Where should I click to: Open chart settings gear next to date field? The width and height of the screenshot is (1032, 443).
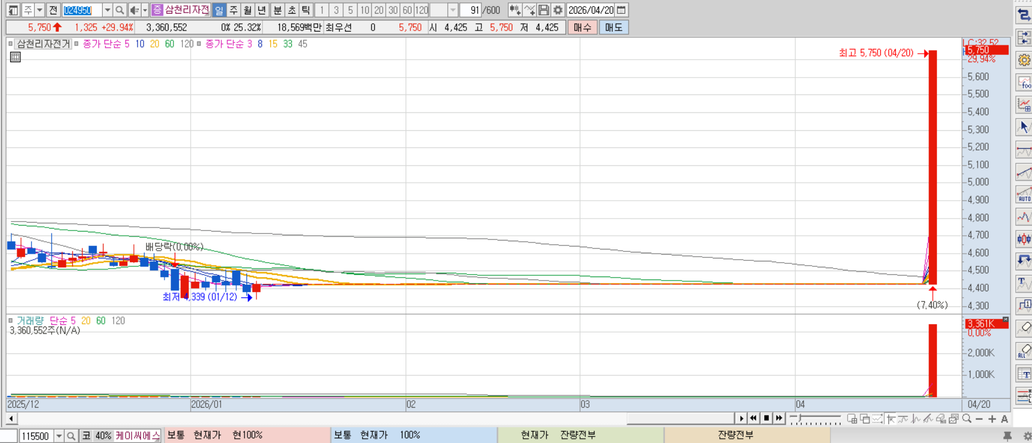pyautogui.click(x=558, y=10)
